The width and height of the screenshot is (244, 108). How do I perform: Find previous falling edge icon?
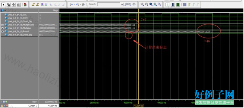pos(50,4)
